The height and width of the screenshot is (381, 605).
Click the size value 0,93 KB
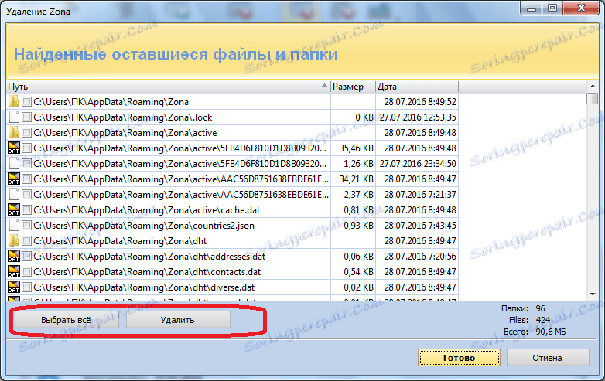(358, 226)
